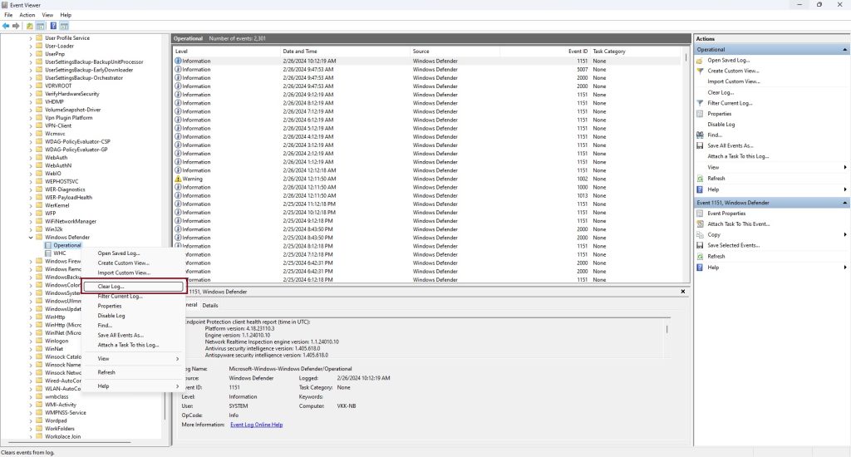Select the Wordpad tree item
This screenshot has width=851, height=457.
tap(56, 420)
